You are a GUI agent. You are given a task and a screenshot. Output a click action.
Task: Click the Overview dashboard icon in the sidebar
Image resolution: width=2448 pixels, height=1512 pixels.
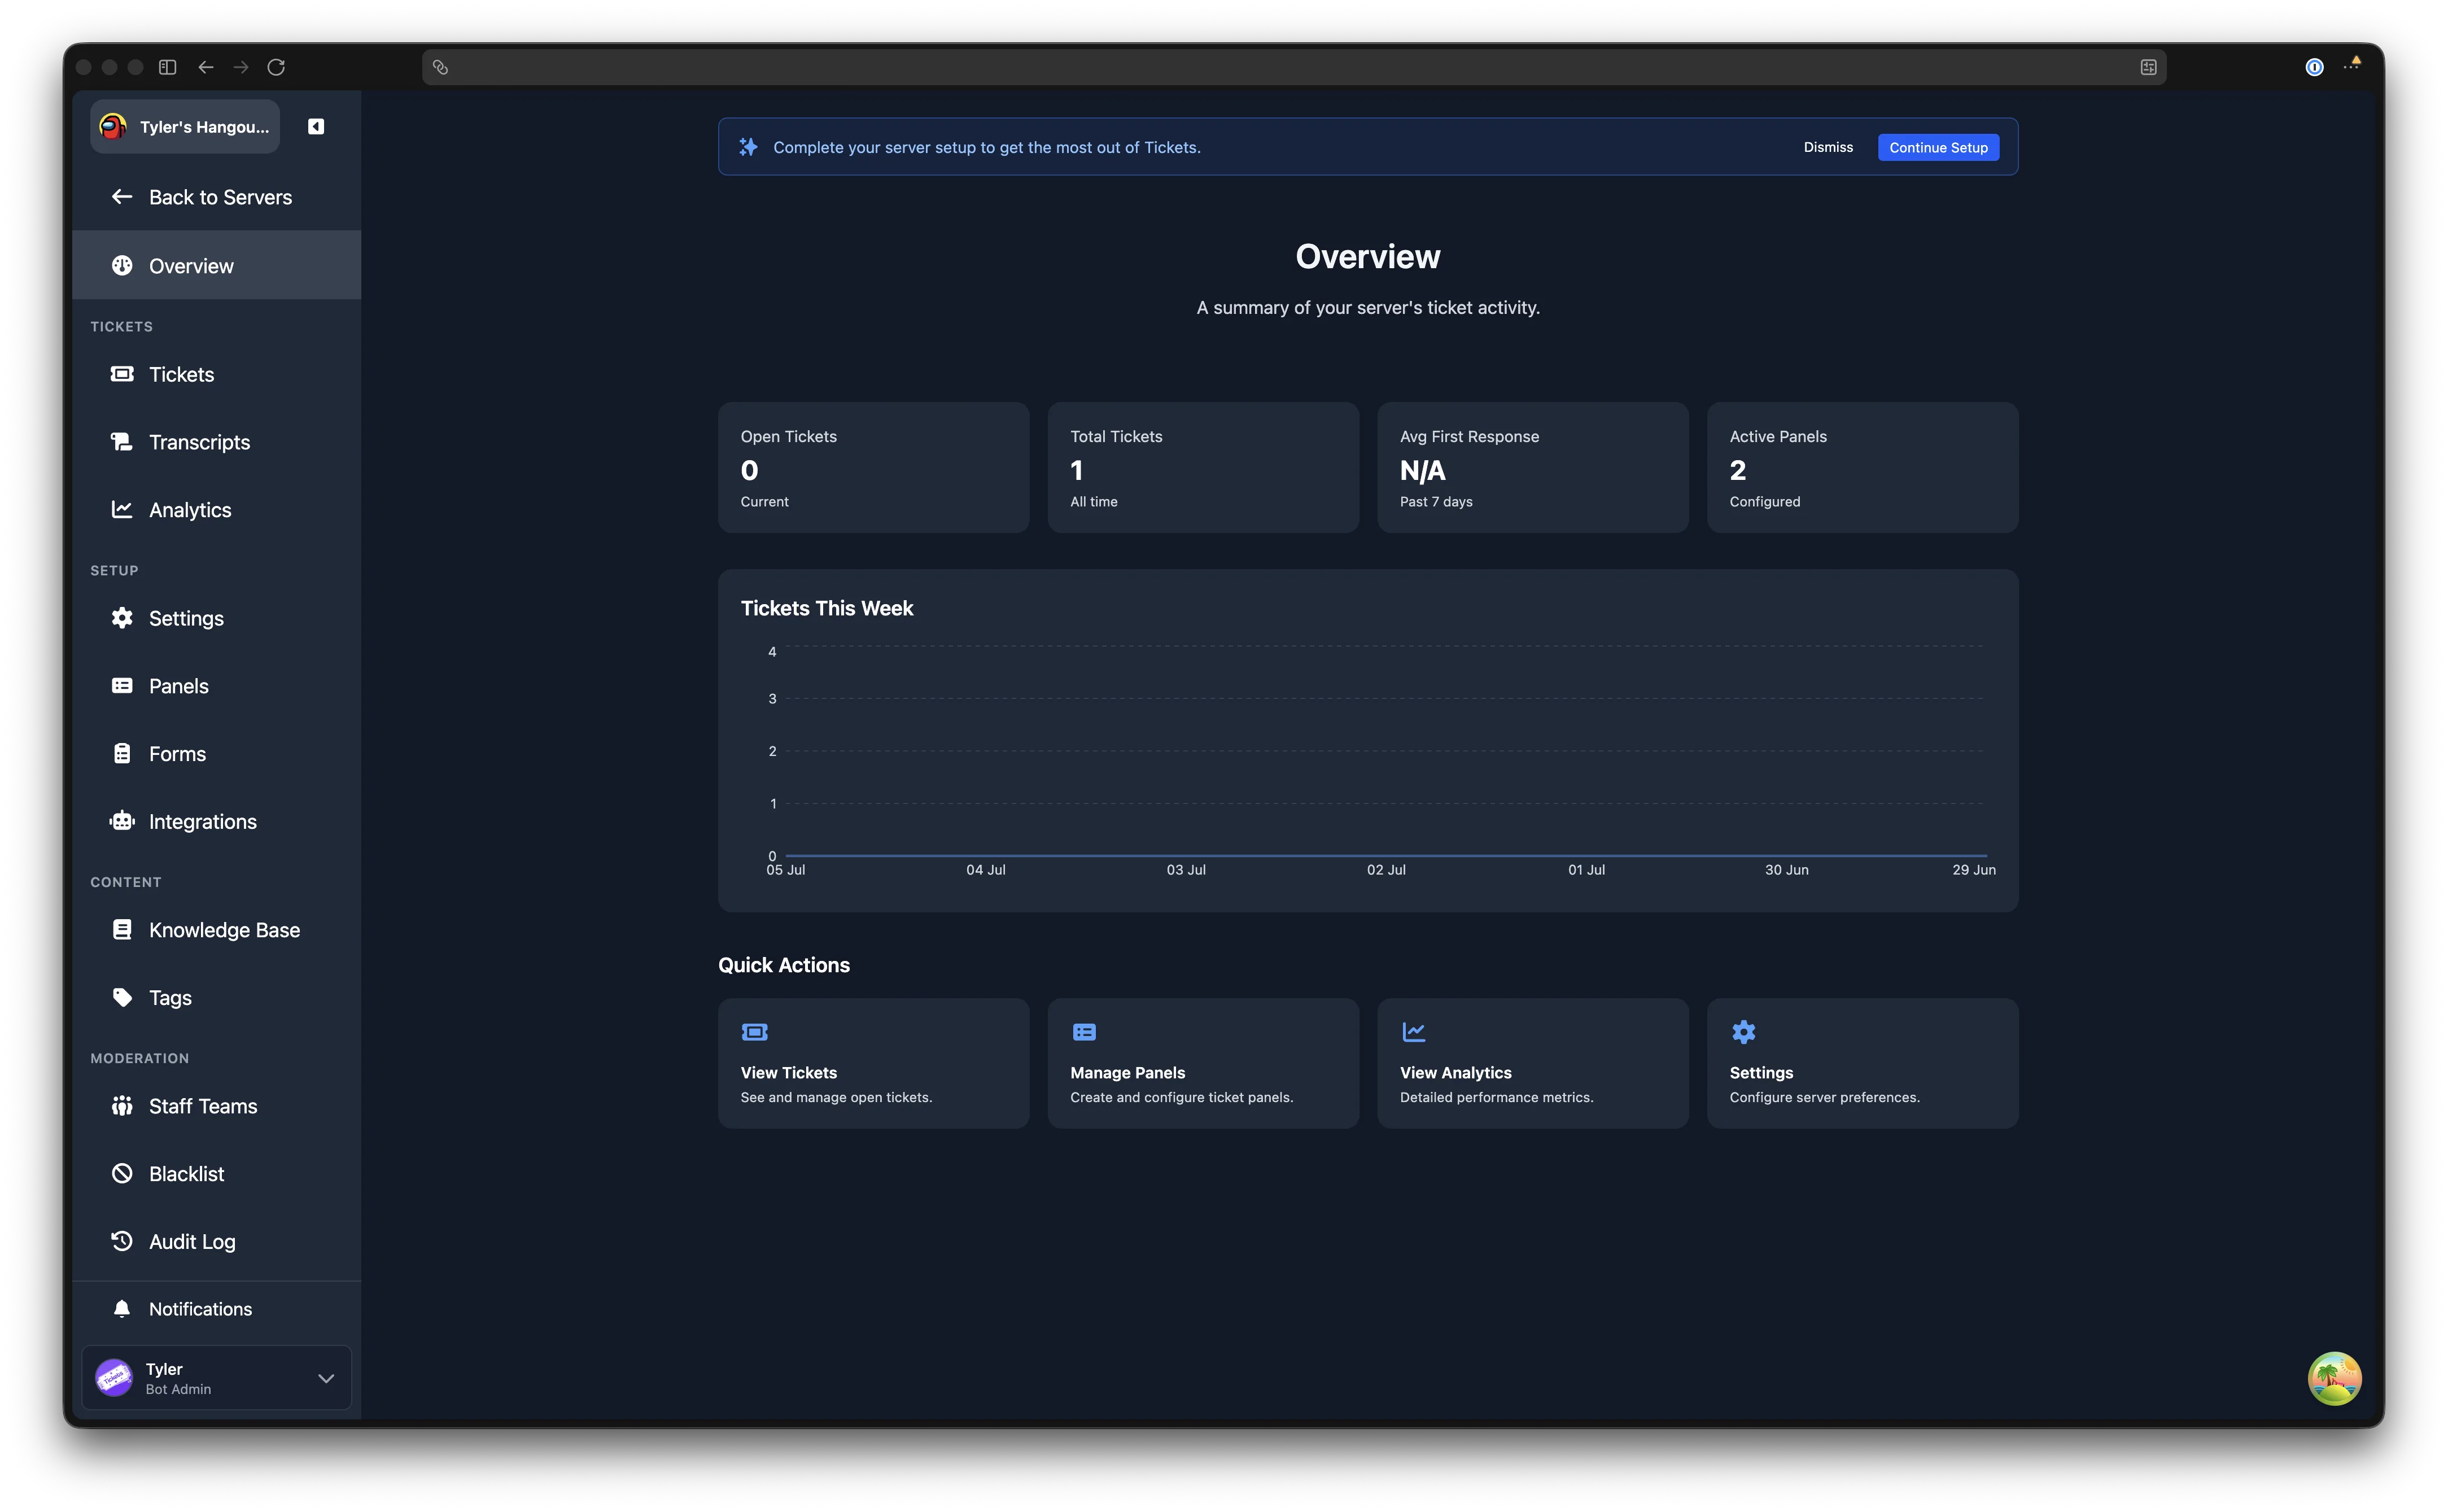[x=122, y=265]
